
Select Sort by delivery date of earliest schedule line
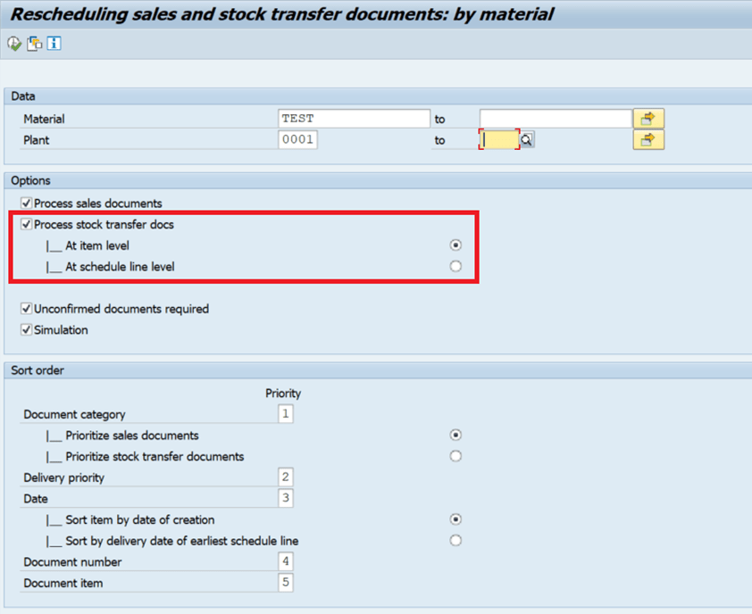[456, 541]
